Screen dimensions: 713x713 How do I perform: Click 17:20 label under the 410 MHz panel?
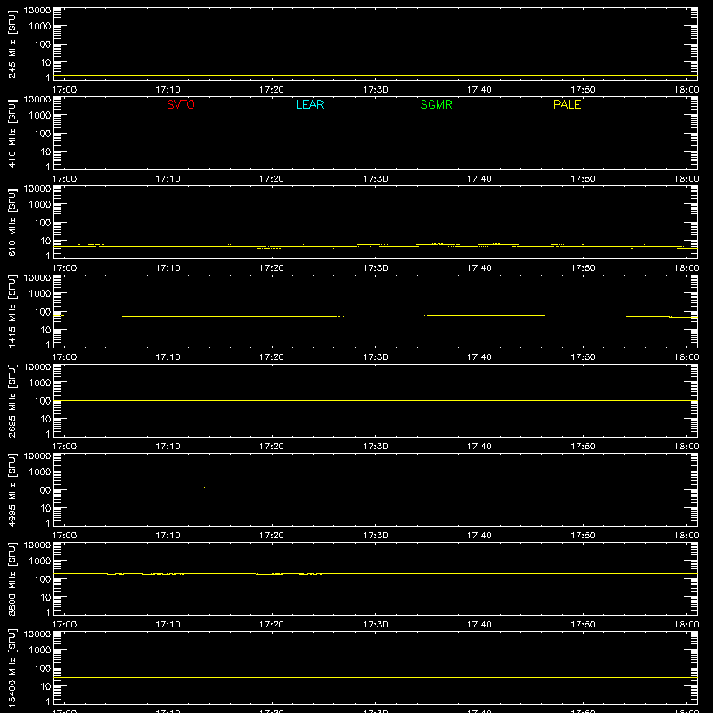coord(272,179)
